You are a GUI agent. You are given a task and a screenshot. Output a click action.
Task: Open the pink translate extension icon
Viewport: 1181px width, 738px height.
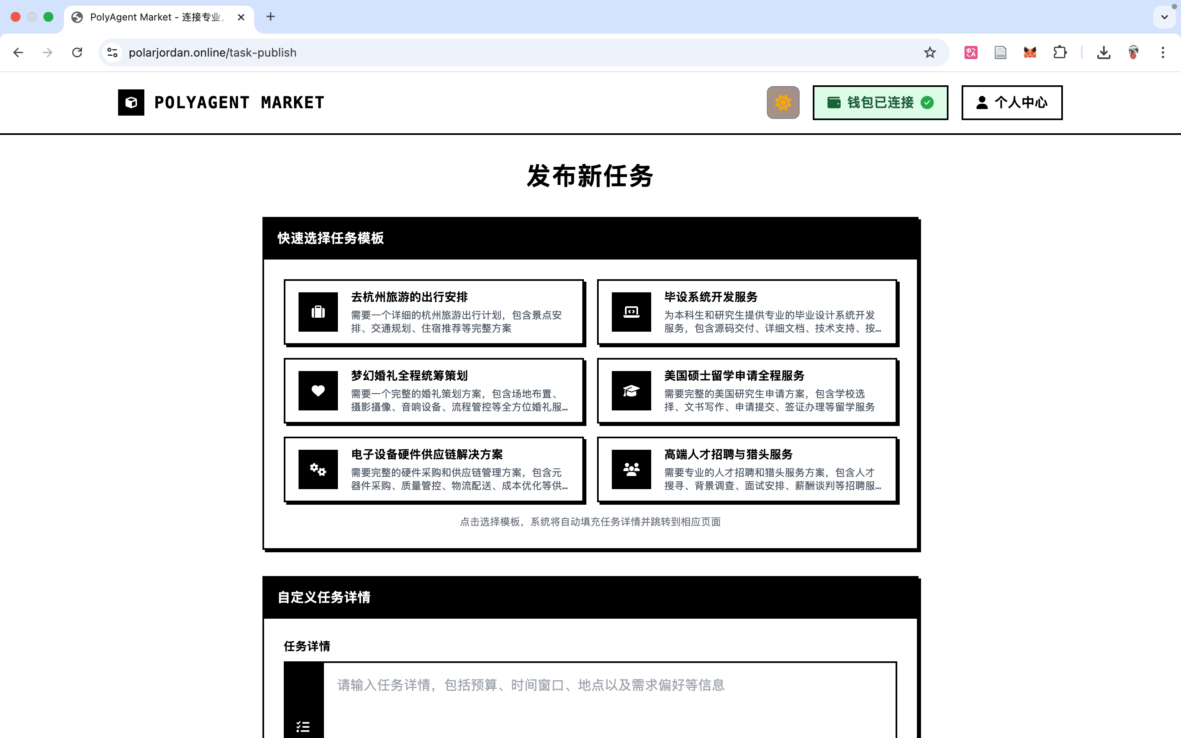(x=971, y=52)
